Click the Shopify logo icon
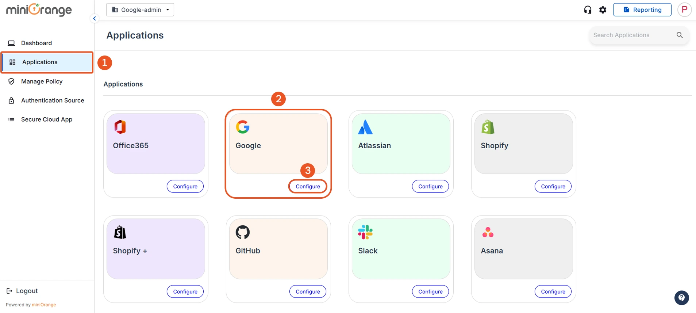The width and height of the screenshot is (696, 313). coord(488,127)
